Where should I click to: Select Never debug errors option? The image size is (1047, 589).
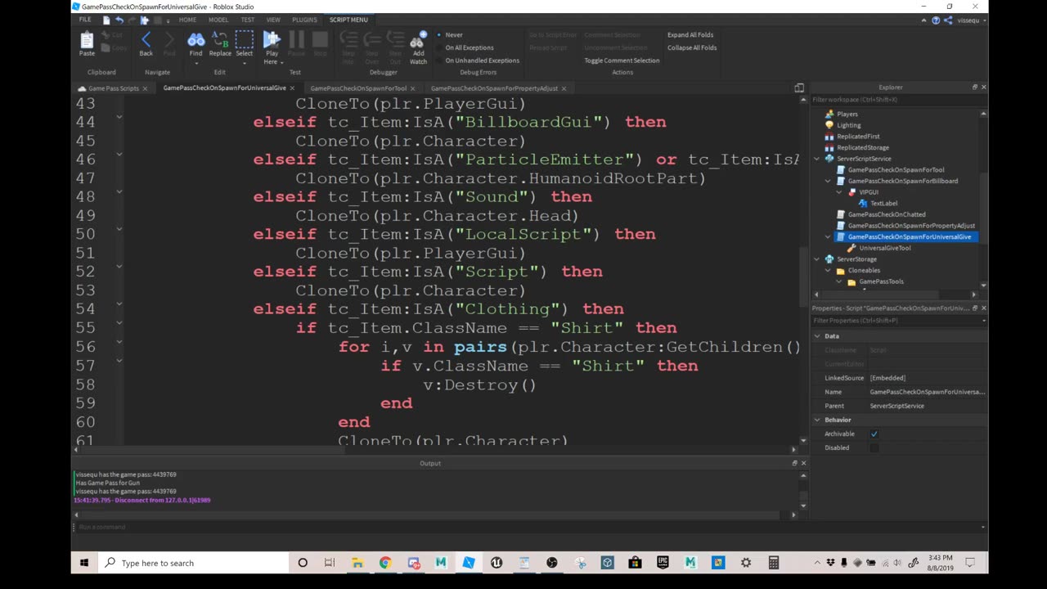pyautogui.click(x=449, y=35)
